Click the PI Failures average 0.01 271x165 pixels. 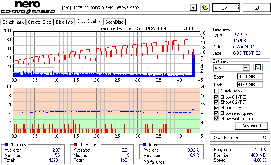coord(125,150)
